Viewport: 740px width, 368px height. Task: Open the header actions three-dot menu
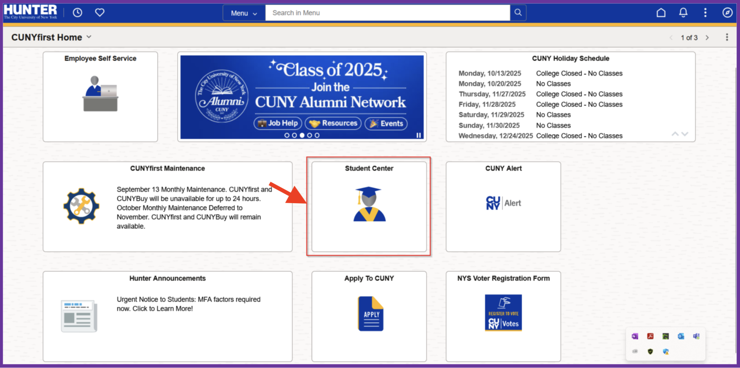[705, 13]
